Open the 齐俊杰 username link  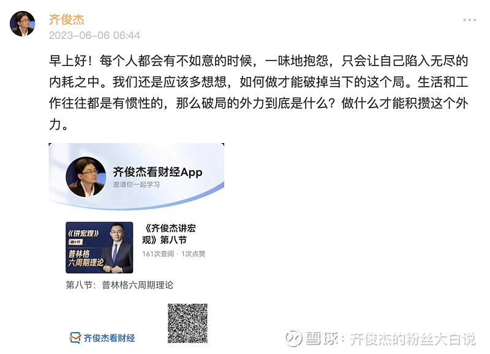[x=67, y=20]
